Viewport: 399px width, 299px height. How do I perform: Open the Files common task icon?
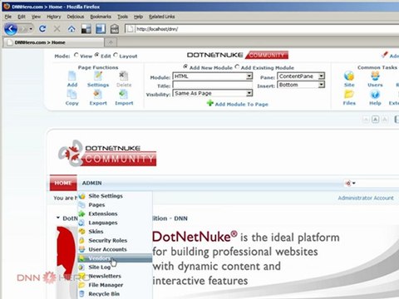pyautogui.click(x=349, y=95)
